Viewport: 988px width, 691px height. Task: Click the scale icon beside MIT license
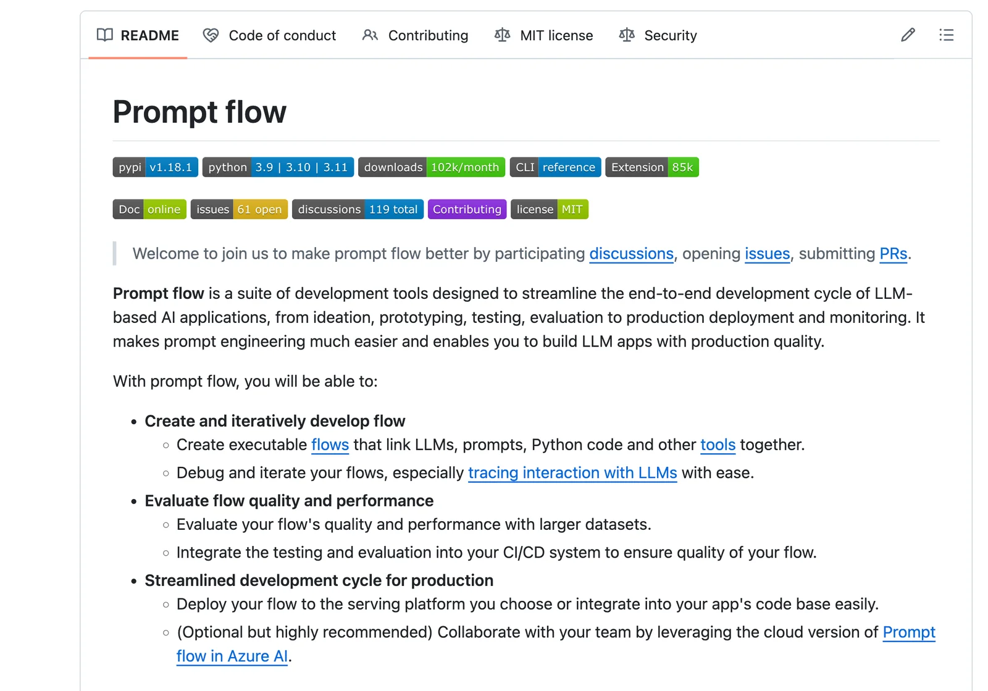pyautogui.click(x=502, y=35)
